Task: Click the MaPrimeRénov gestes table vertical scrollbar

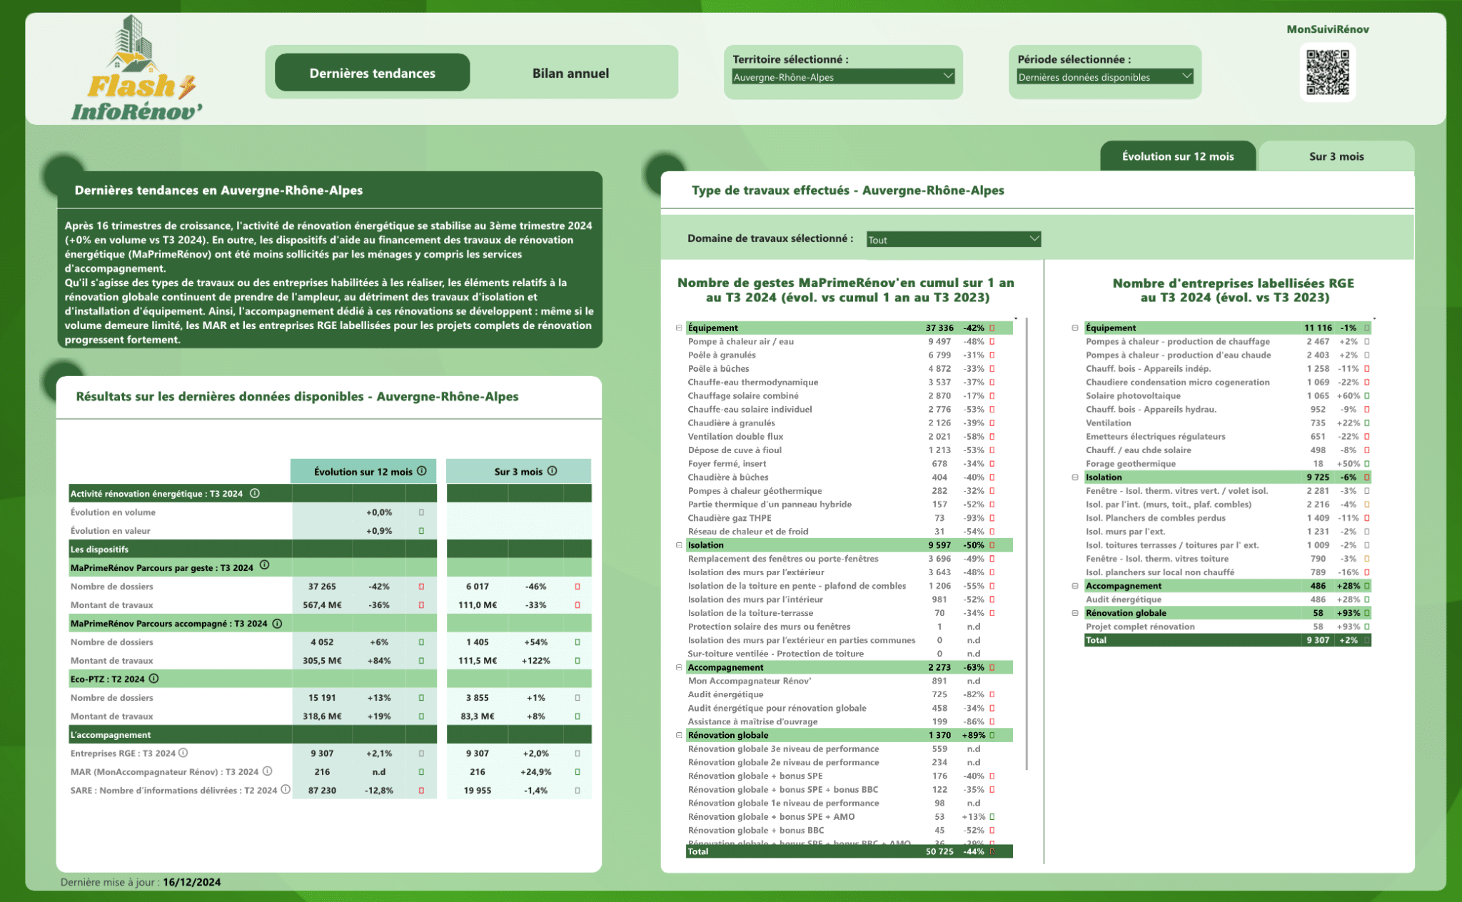Action: pos(1027,542)
